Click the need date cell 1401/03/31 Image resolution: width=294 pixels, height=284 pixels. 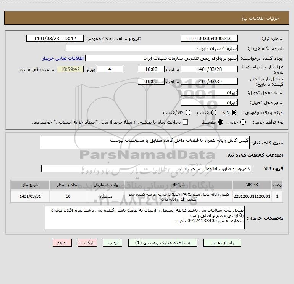[x=30, y=196]
